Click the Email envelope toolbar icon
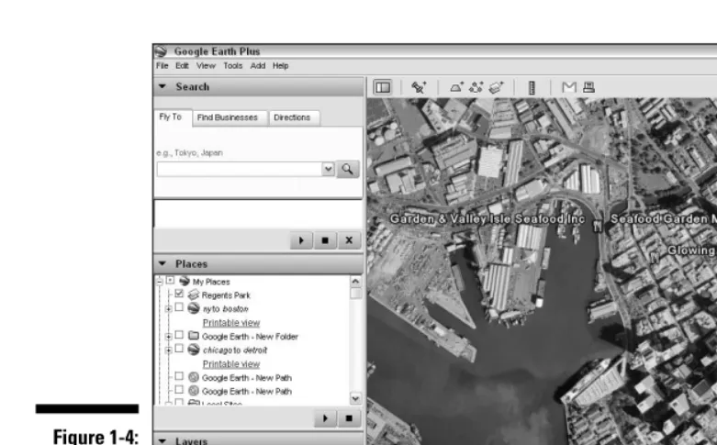The image size is (717, 445). coord(569,87)
